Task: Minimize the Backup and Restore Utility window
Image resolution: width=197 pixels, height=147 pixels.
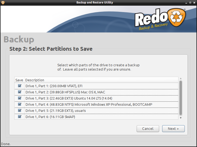Action: (x=186, y=3)
